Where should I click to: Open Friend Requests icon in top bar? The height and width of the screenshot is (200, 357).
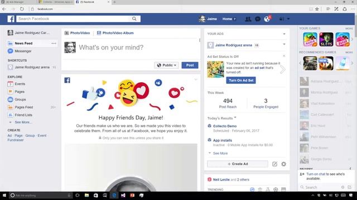pos(248,19)
